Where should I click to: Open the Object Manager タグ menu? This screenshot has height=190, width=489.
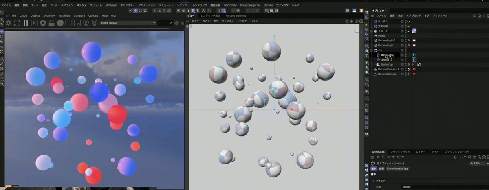pos(427,15)
